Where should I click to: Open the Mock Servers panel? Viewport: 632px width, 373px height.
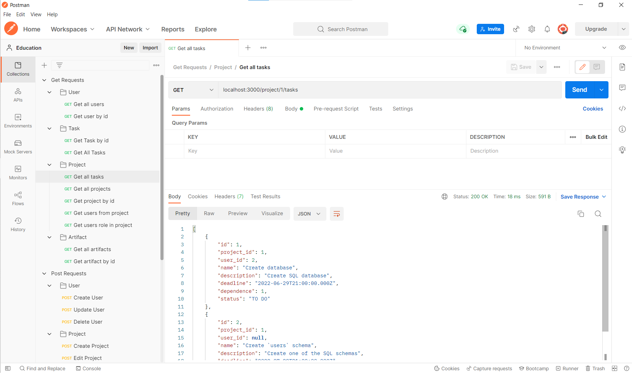point(18,147)
